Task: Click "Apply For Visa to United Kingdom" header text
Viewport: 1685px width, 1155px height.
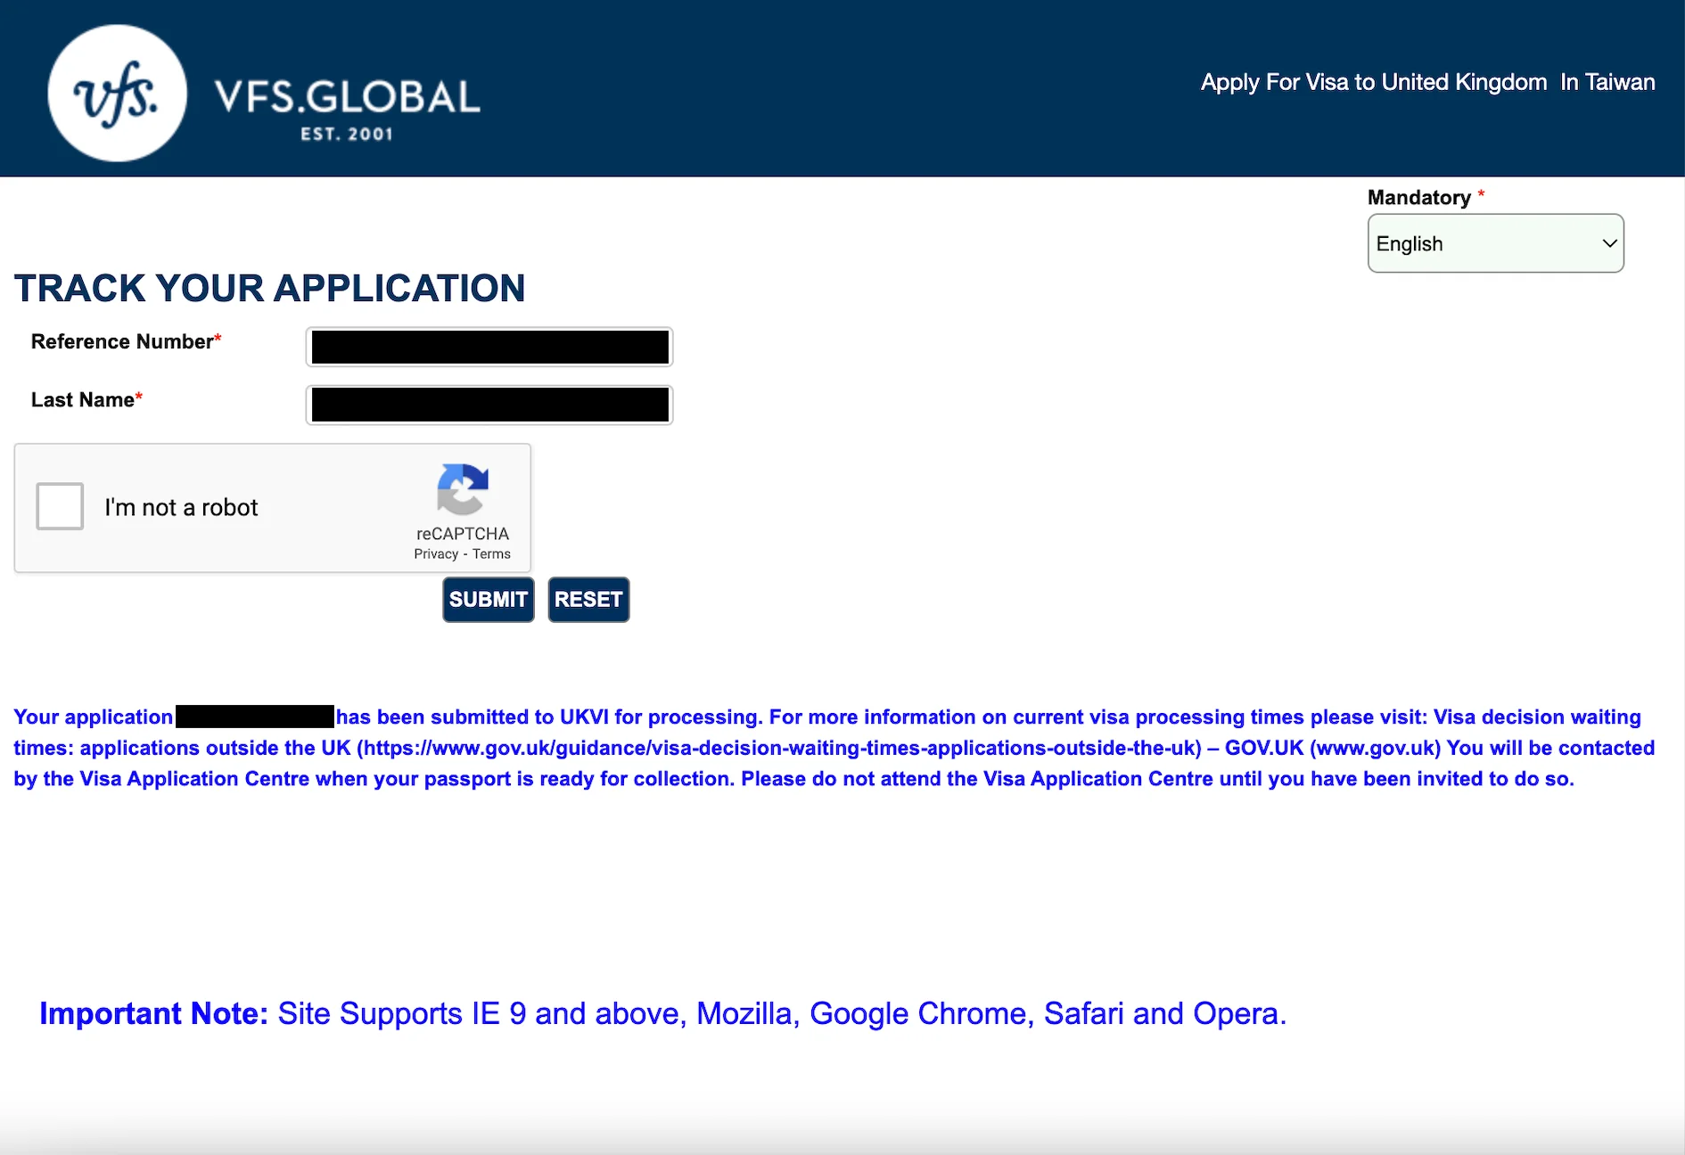Action: click(1373, 82)
